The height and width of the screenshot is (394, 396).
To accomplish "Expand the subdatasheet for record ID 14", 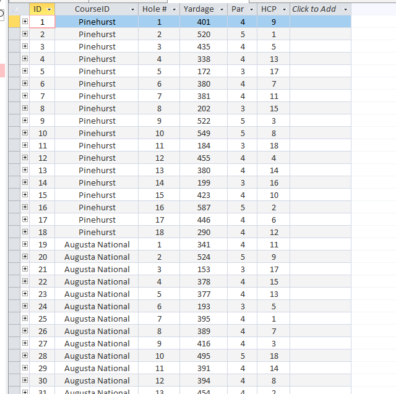I will pos(25,182).
